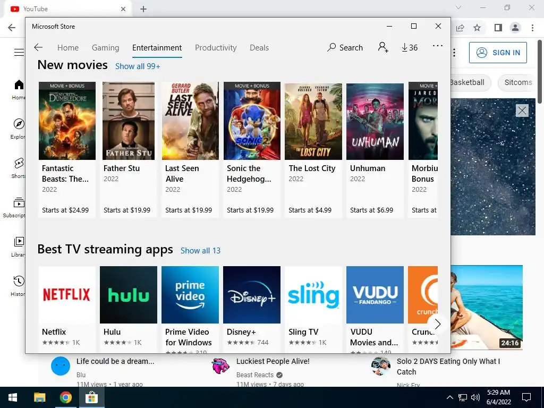Open YouTube hamburger guide menu

point(19,53)
